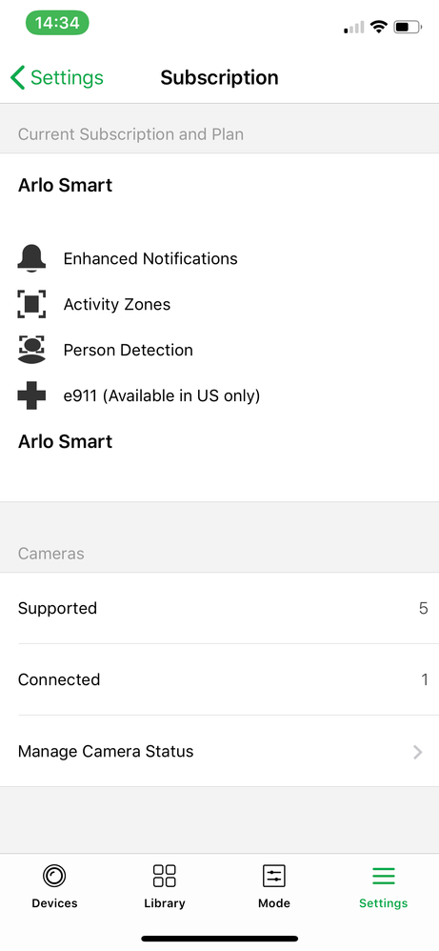Screen dimensions: 439x951
Task: Tap the Enhanced Notifications bell icon
Action: tap(31, 258)
